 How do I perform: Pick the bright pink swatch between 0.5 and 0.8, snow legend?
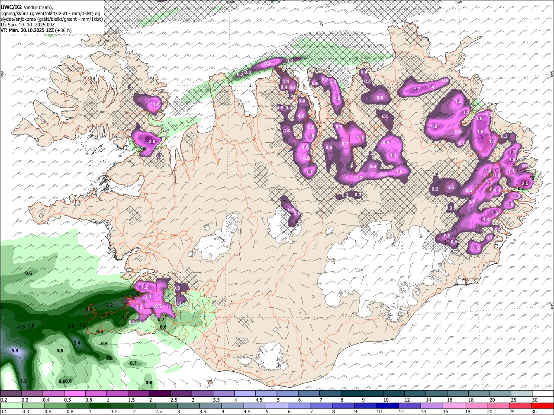(x=75, y=394)
